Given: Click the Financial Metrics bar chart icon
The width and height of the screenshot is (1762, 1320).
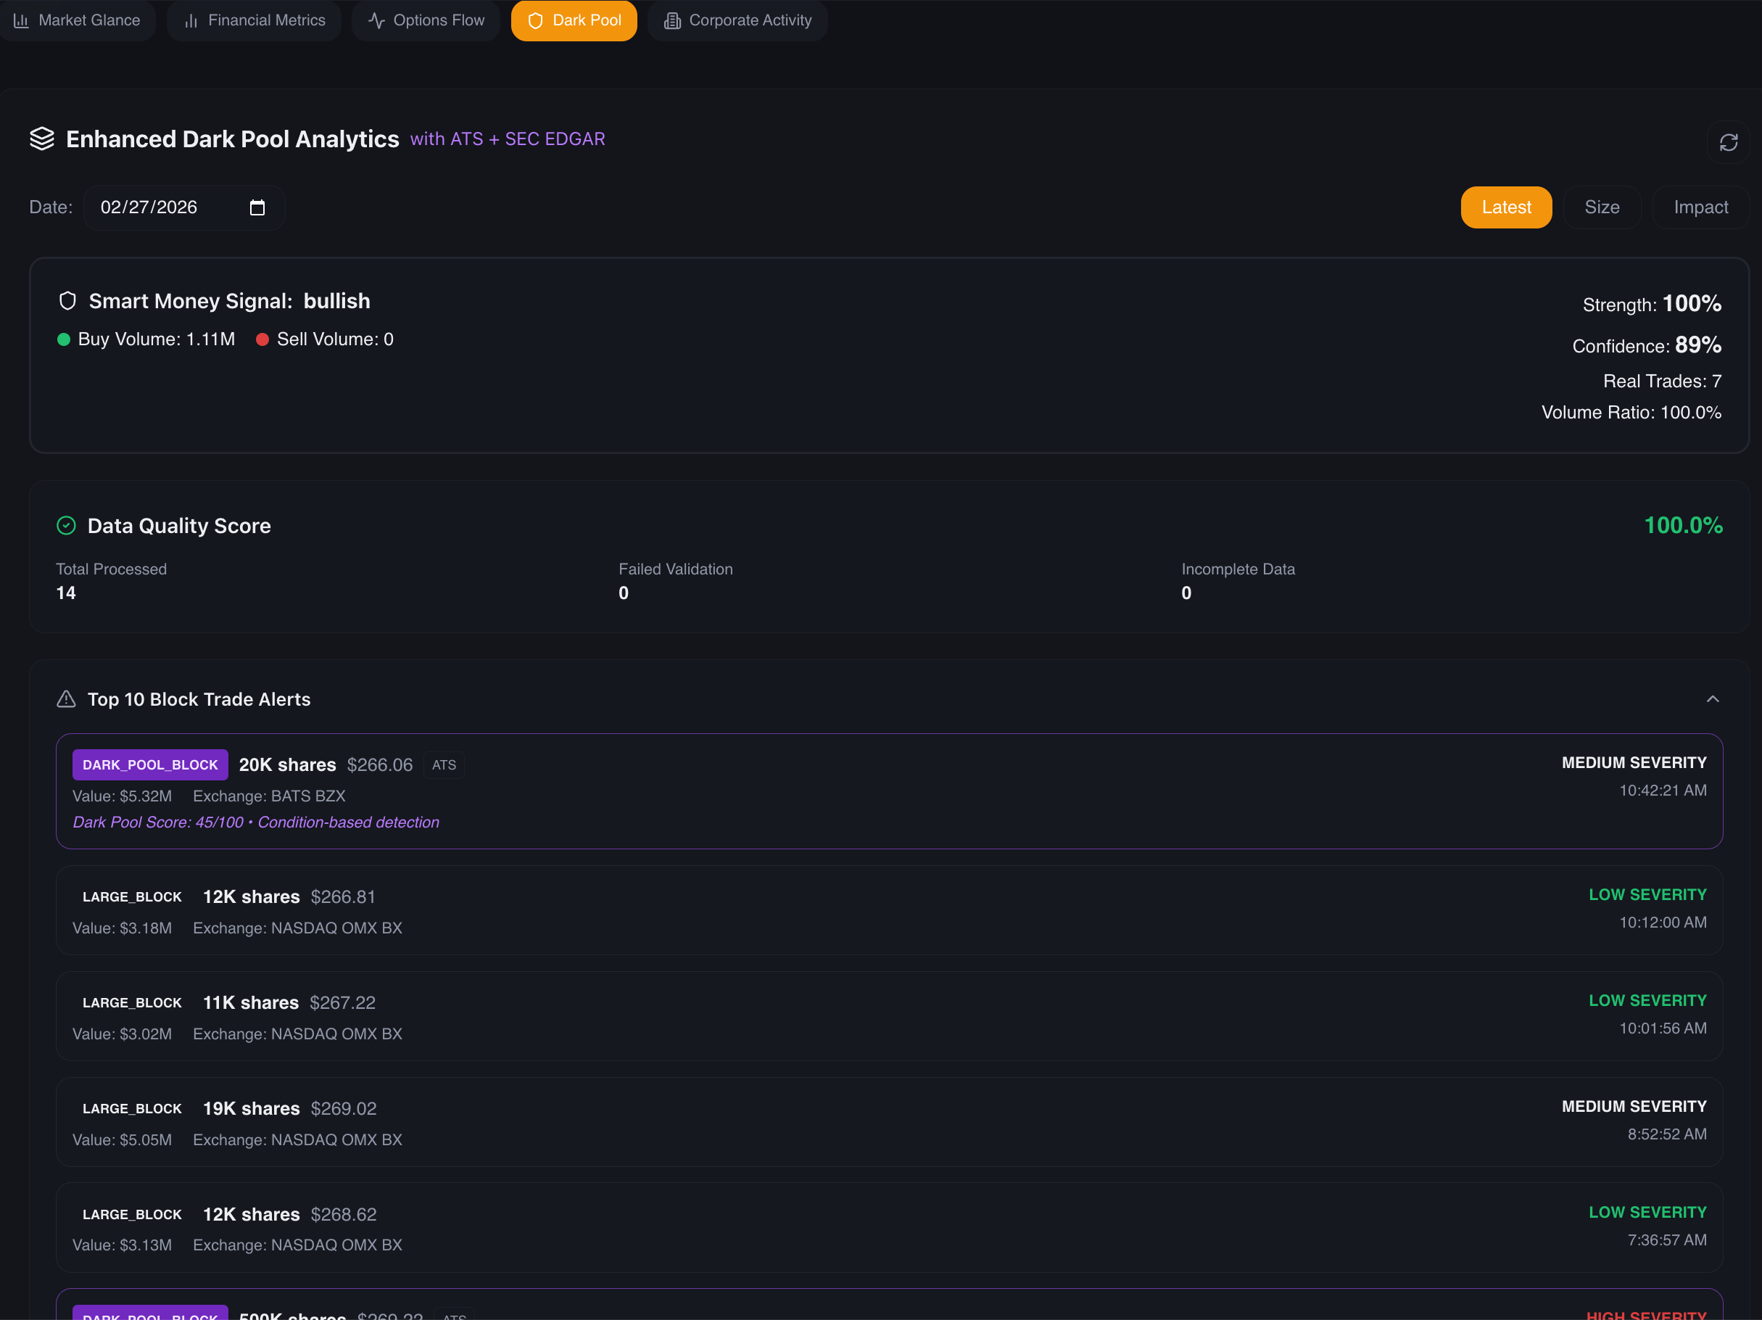Looking at the screenshot, I should (191, 20).
